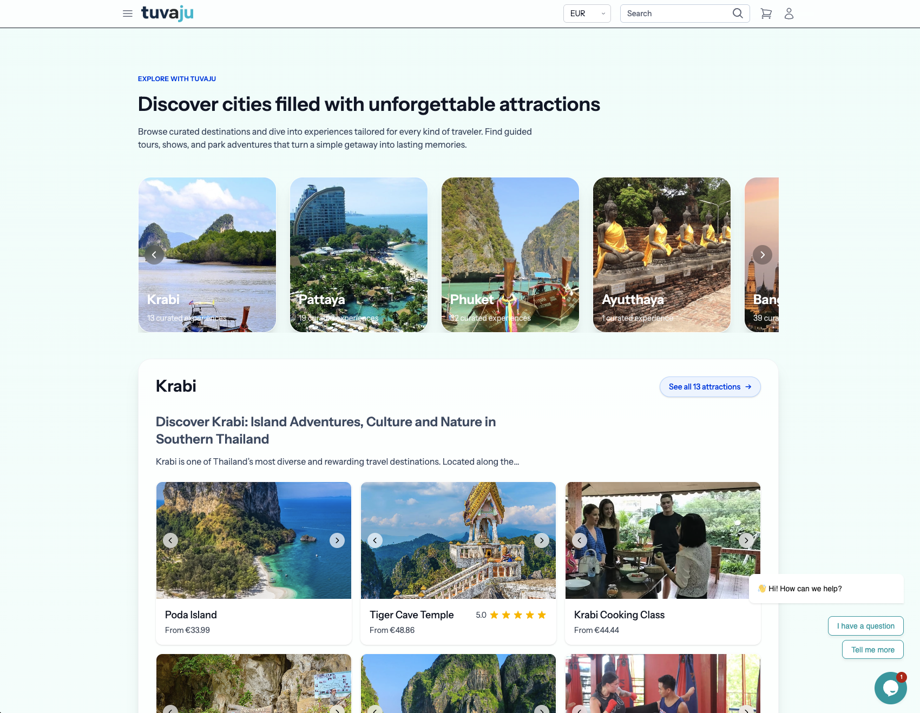Select the Pattaya city card
This screenshot has height=713, width=920.
pyautogui.click(x=359, y=255)
